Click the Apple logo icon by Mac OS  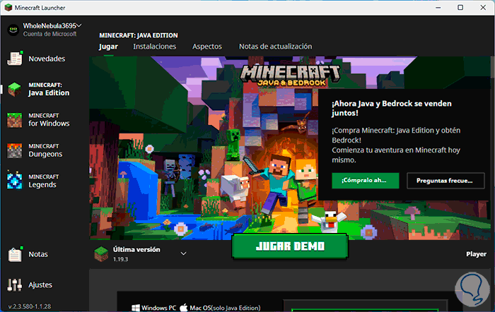(x=184, y=308)
